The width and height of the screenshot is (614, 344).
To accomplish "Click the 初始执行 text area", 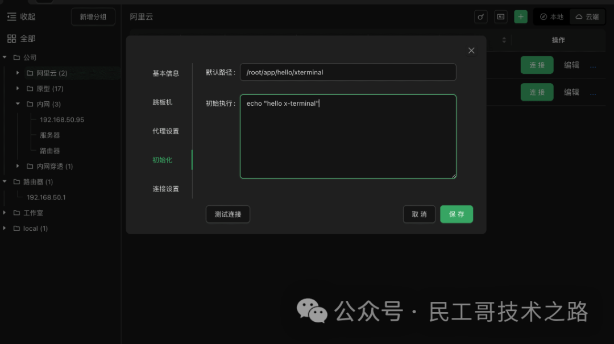I will pos(348,136).
